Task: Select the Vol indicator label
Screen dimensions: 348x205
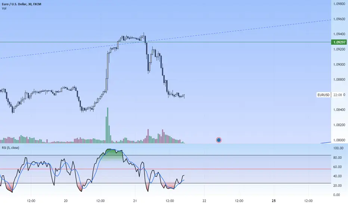Action: [x=4, y=9]
